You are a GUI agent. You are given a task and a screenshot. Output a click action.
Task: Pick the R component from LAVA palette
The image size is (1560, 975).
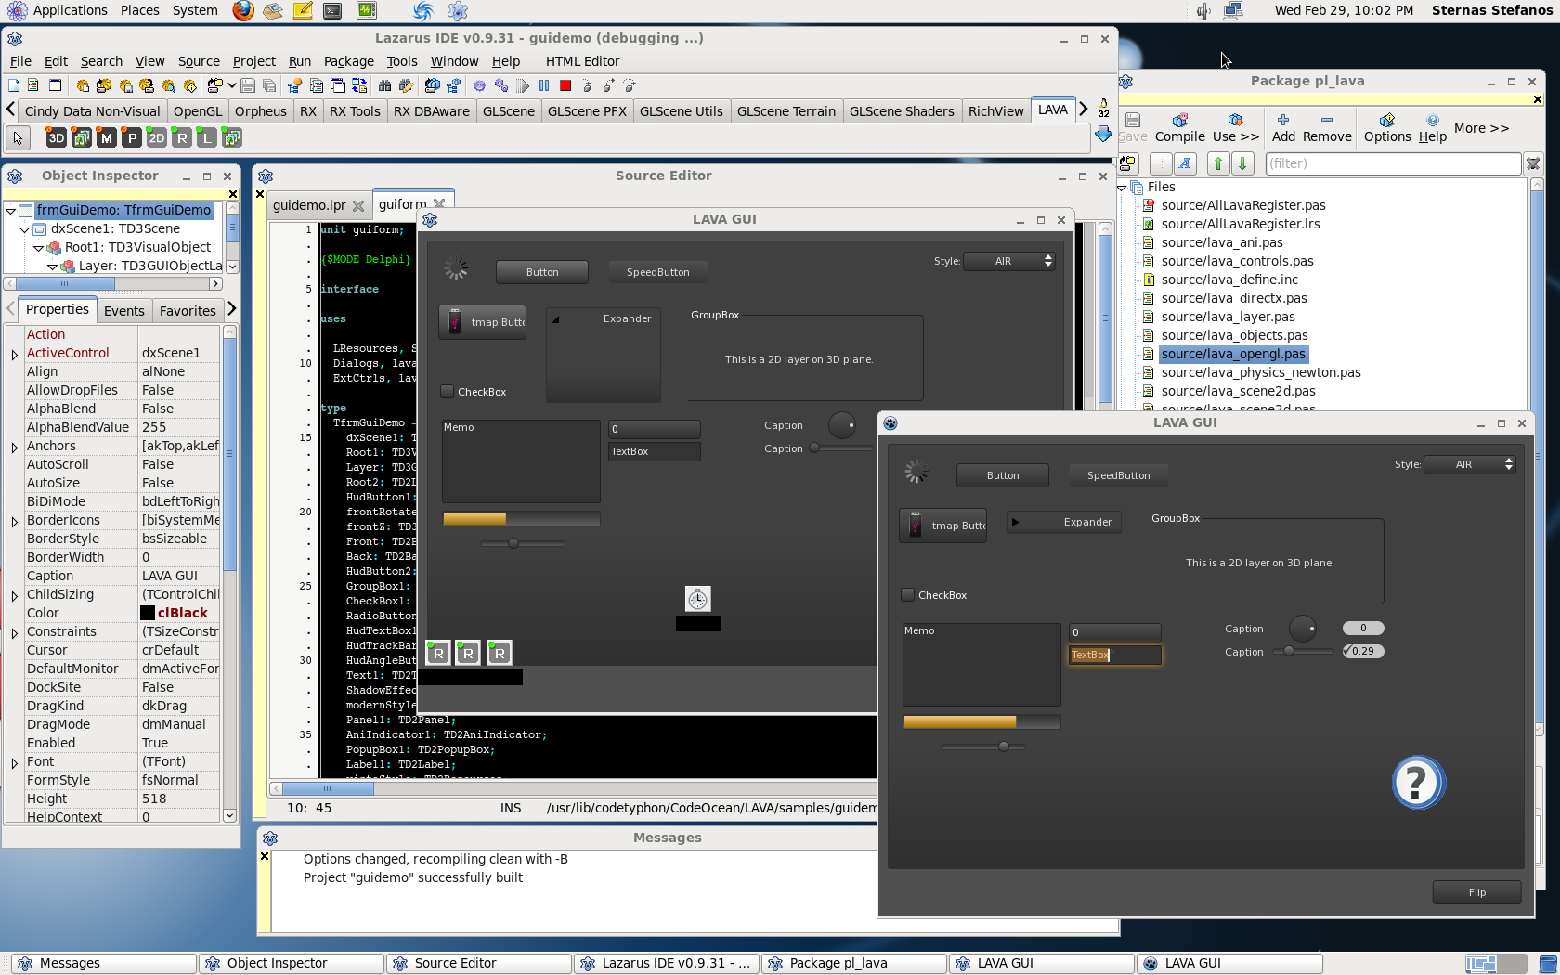click(x=182, y=137)
